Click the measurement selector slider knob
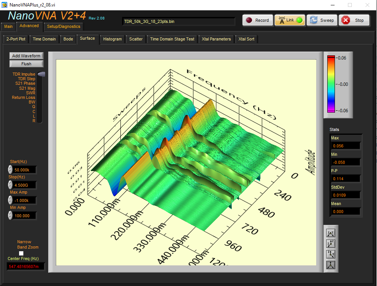 (41, 74)
